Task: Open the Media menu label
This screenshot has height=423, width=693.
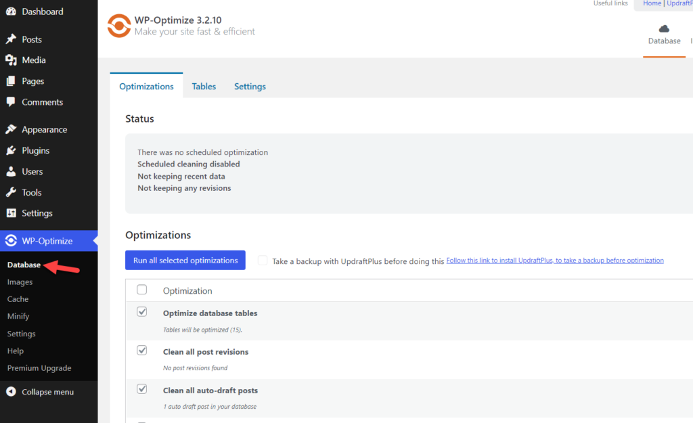Action: (x=34, y=60)
